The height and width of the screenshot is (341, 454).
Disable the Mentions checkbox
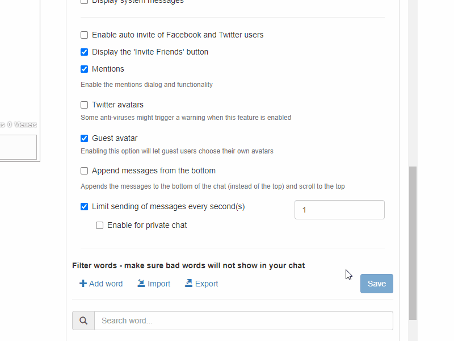coord(84,69)
